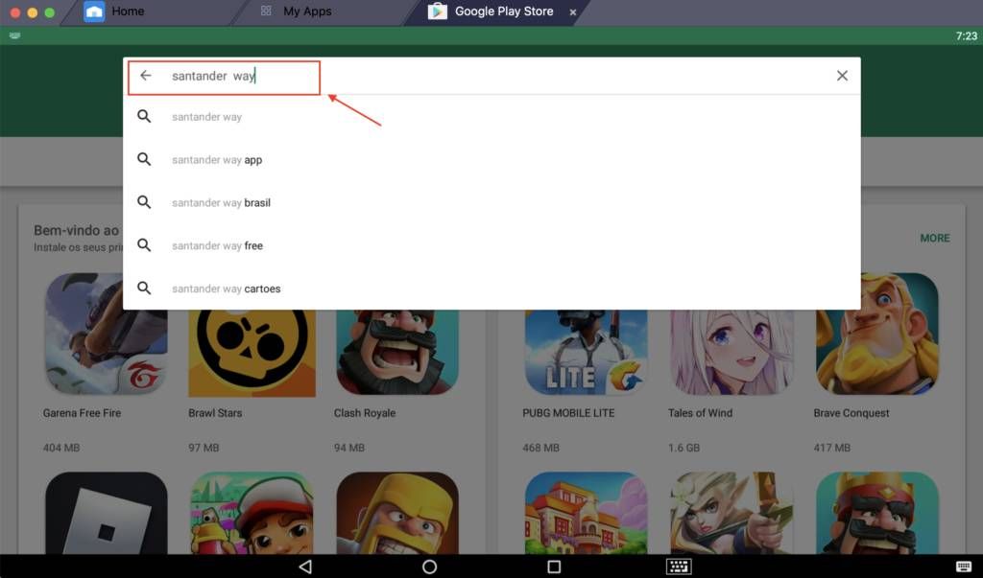Select the 'santander way app' suggestion
Image resolution: width=983 pixels, height=578 pixels.
(x=491, y=160)
